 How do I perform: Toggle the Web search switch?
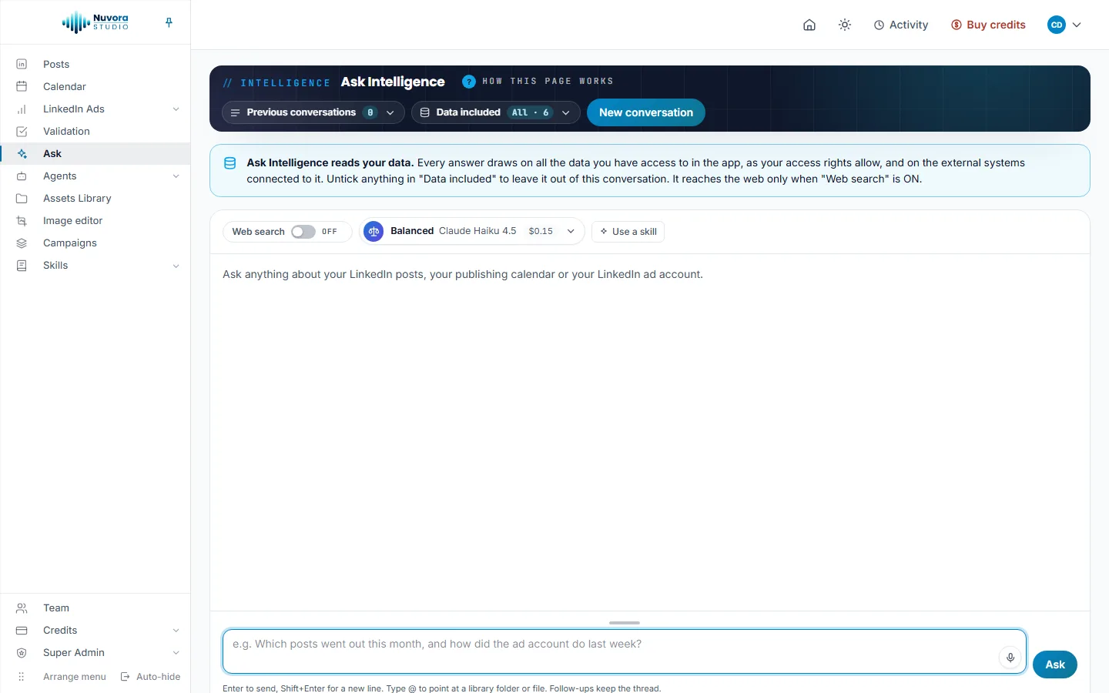click(x=303, y=232)
